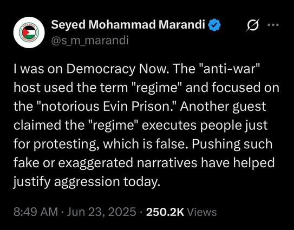This screenshot has width=294, height=230.
Task: Click the words "for protesting"
Action: pos(56,144)
